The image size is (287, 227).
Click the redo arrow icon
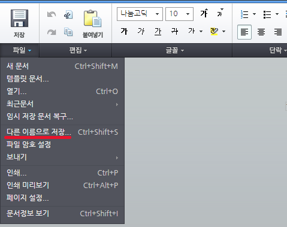click(52, 32)
